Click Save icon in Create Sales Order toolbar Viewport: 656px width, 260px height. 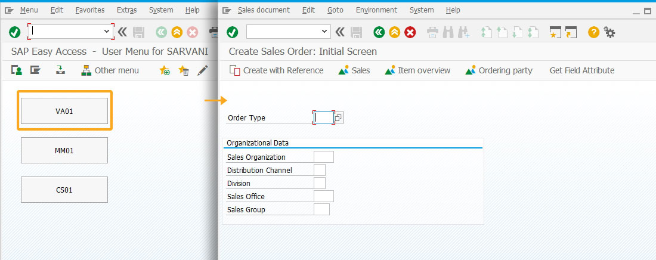[x=356, y=32]
